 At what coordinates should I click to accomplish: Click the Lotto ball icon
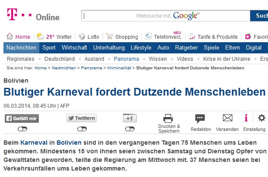point(82,36)
